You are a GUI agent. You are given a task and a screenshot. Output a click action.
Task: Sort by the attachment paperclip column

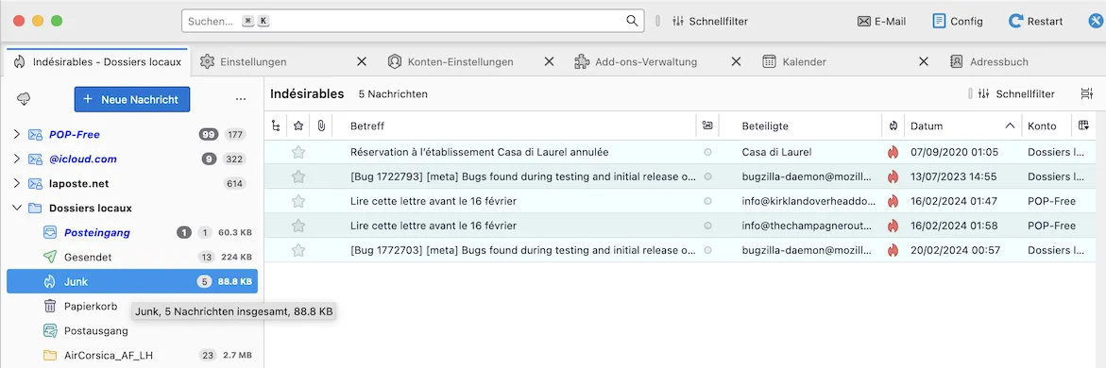point(320,126)
